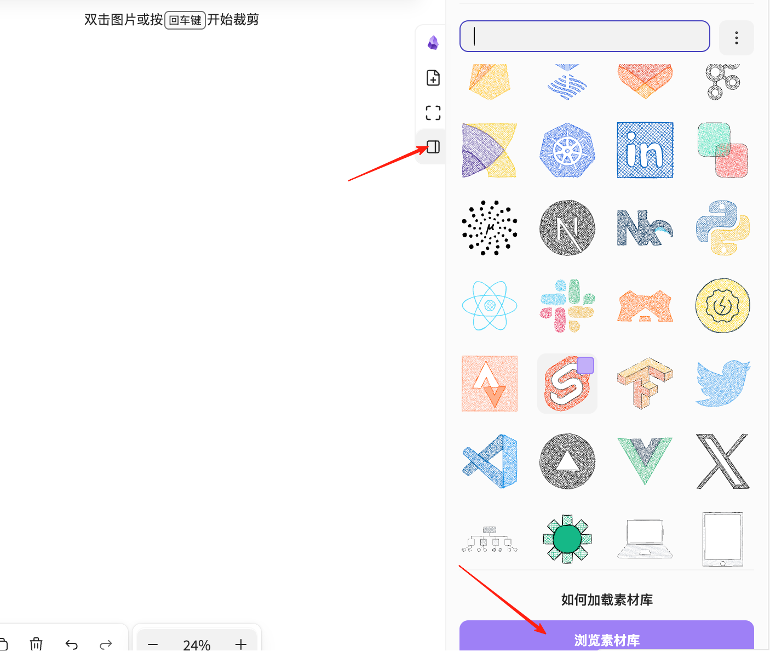Toggle the library sidebar panel icon
The height and width of the screenshot is (651, 770).
[433, 147]
